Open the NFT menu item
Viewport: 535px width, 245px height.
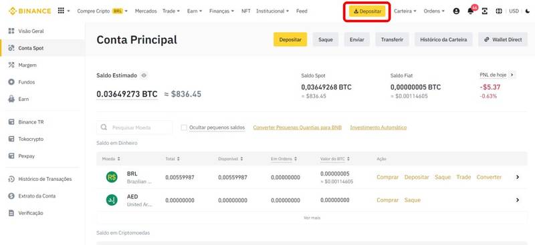click(245, 11)
